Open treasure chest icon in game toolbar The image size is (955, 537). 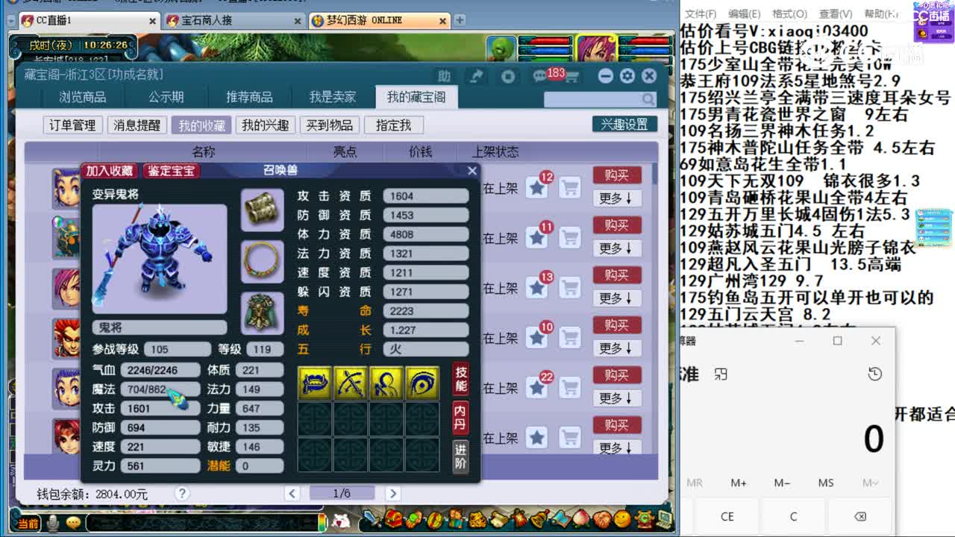pyautogui.click(x=392, y=518)
